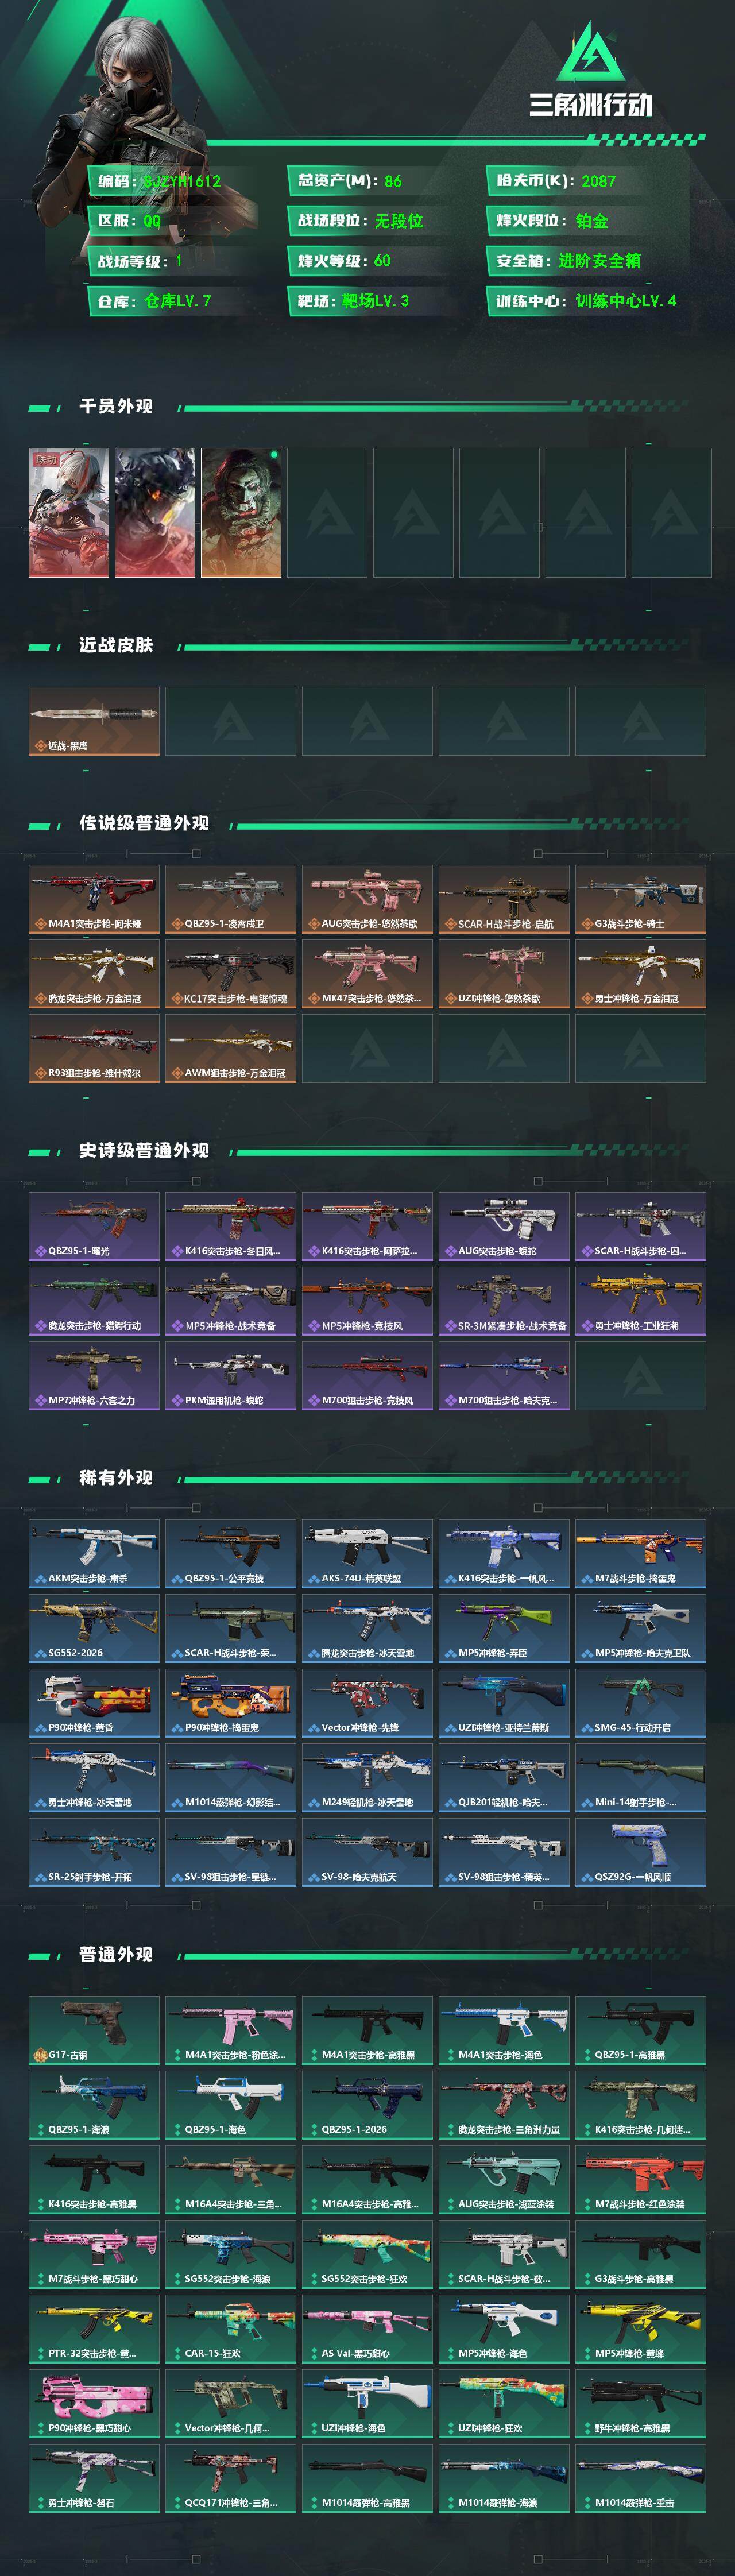This screenshot has width=735, height=2576.
Task: Select the M1014霰弹枪-重击 skin
Action: pyautogui.click(x=641, y=2478)
